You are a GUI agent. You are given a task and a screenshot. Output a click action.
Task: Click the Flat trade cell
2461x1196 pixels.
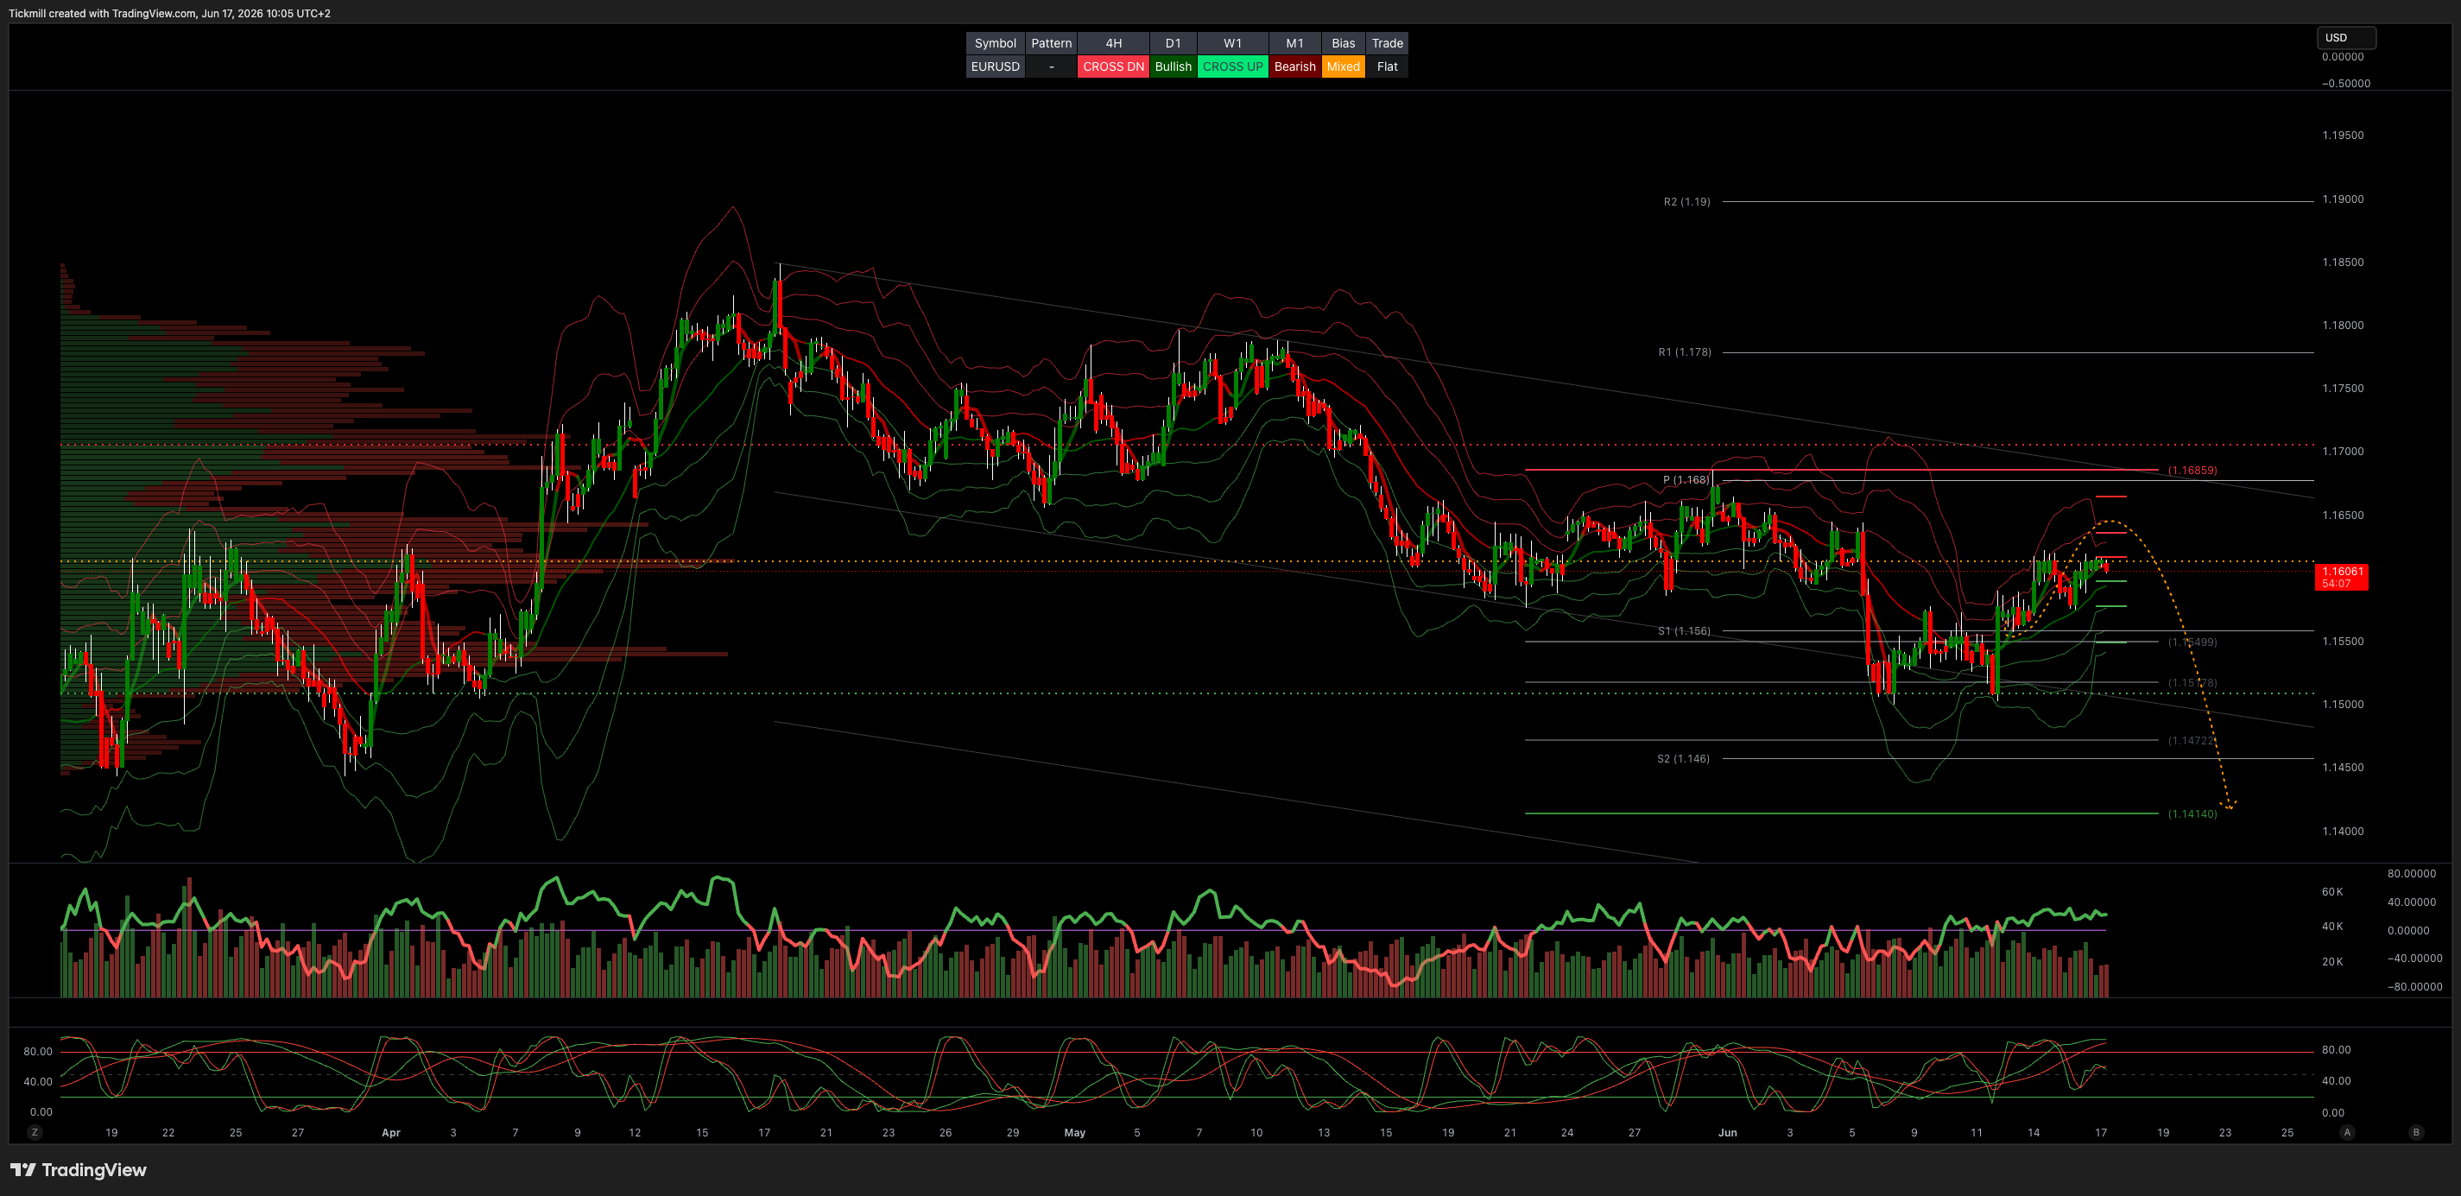1387,66
